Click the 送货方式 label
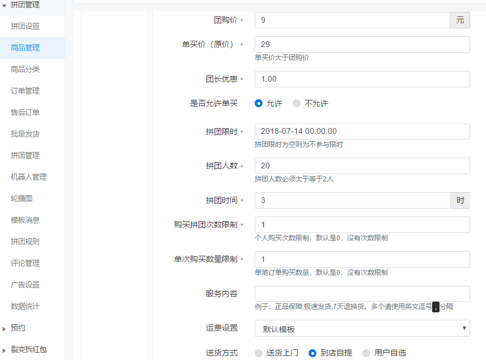This screenshot has height=360, width=486. (222, 353)
